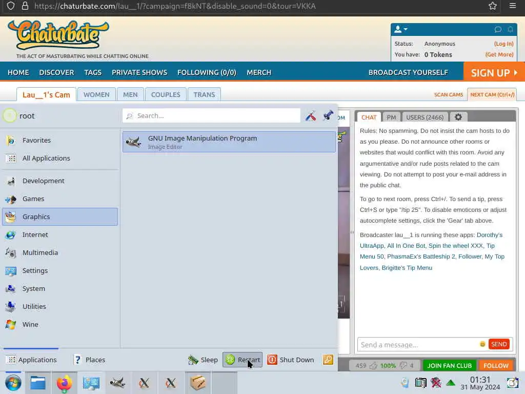This screenshot has width=525, height=394.
Task: Select the CHAT tab
Action: pos(369,117)
